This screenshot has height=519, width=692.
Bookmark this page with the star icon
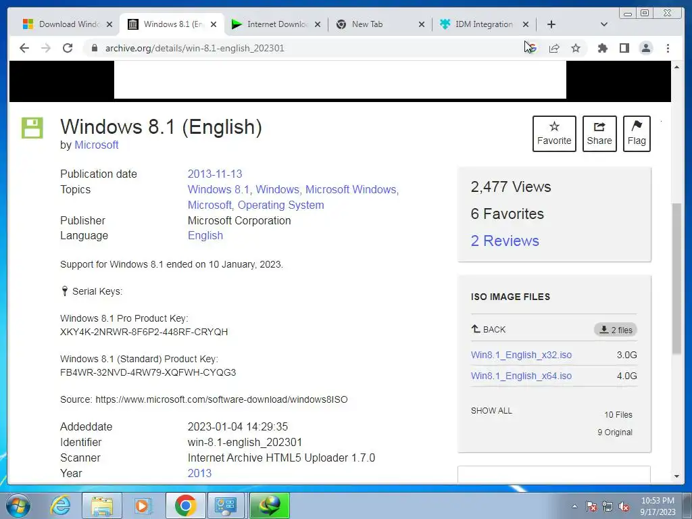[576, 48]
